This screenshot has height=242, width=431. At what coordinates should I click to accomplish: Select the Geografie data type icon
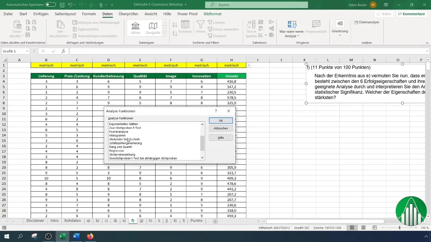pos(153,28)
